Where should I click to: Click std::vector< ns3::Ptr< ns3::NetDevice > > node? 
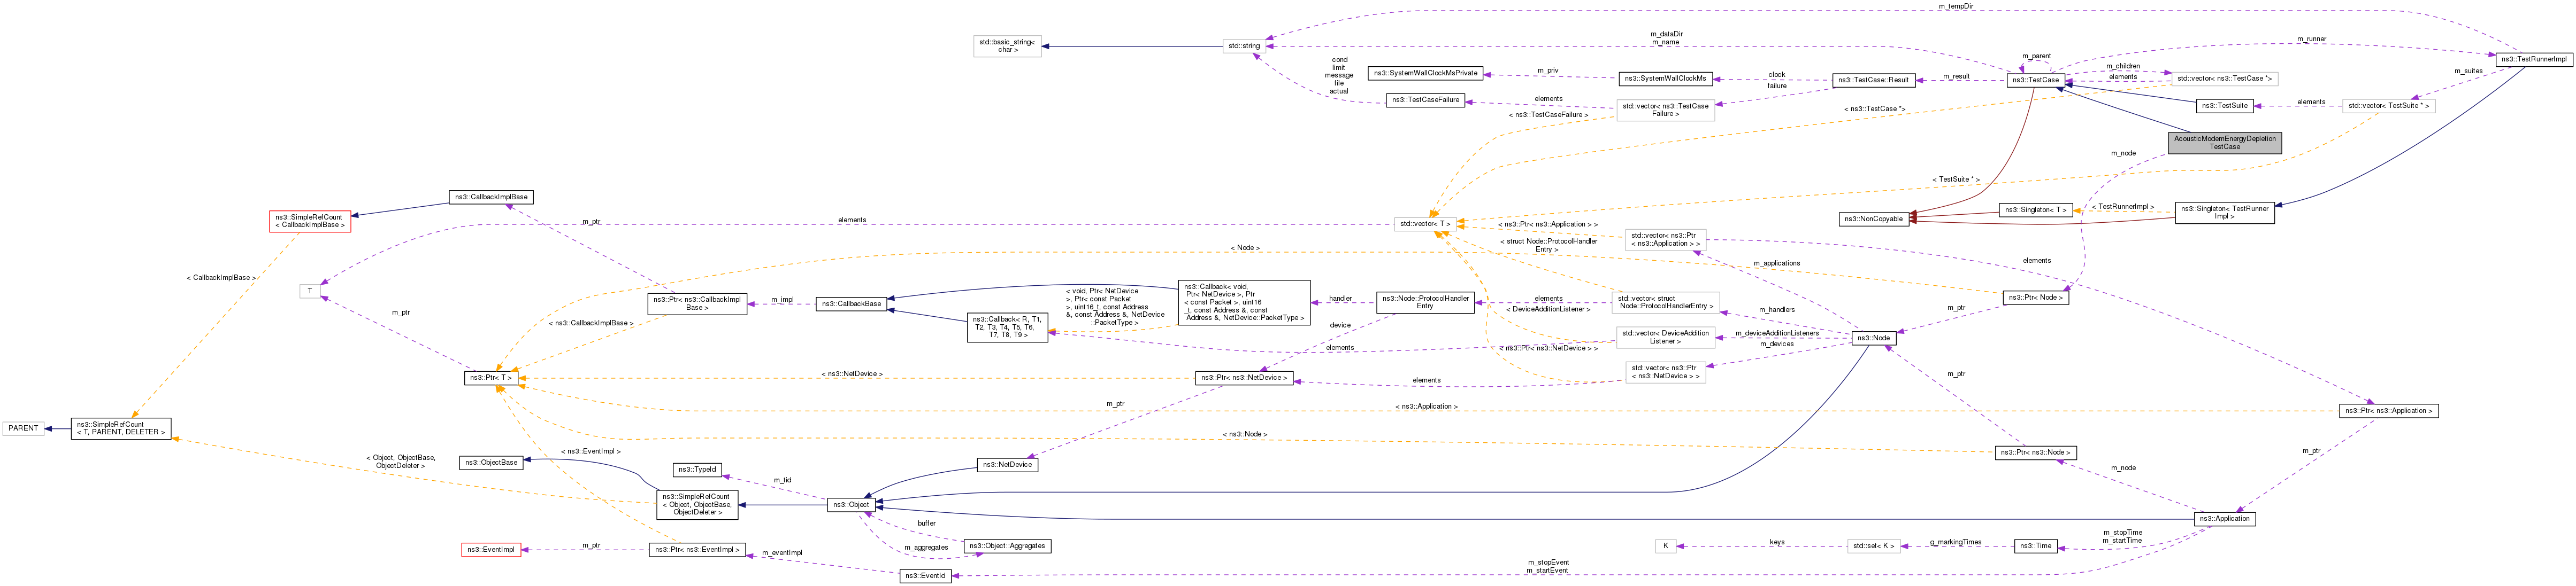click(x=1665, y=372)
